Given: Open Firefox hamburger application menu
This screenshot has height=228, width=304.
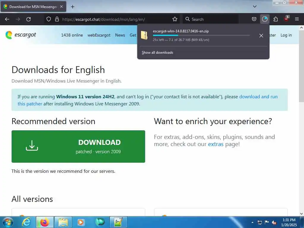Looking at the screenshot, I should click(x=297, y=19).
